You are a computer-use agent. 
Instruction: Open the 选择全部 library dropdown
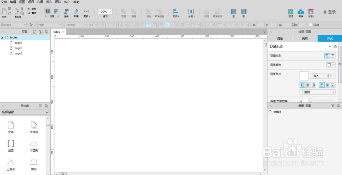pyautogui.click(x=25, y=112)
